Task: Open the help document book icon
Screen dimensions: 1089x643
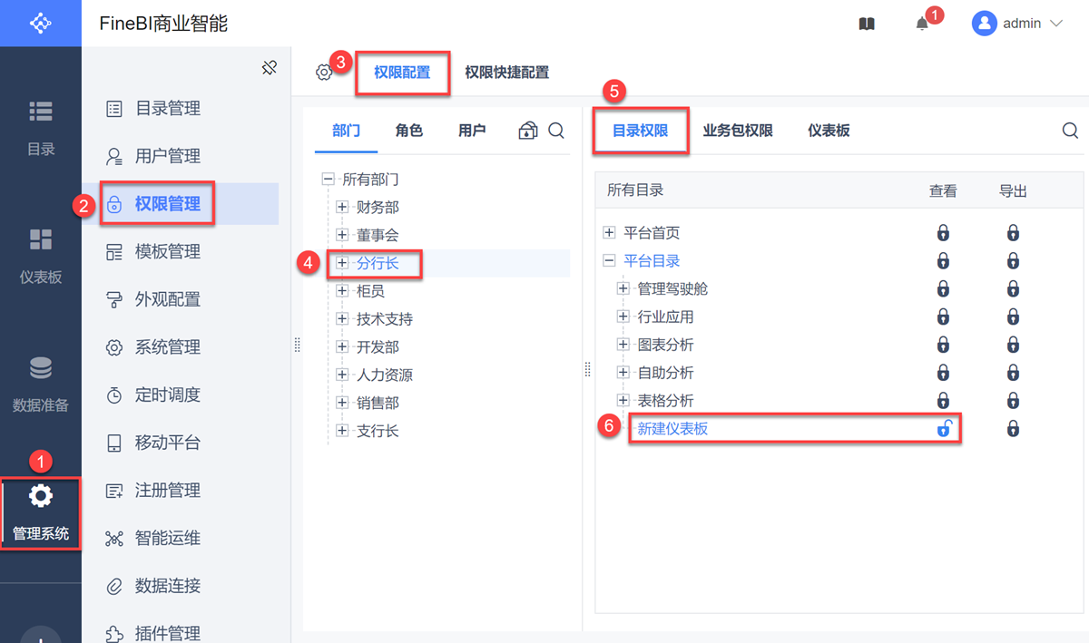Action: [x=867, y=24]
